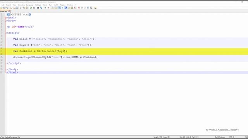Image resolution: width=248 pixels, height=139 pixels.
Task: Open the Edit menu
Action: coord(3,5)
